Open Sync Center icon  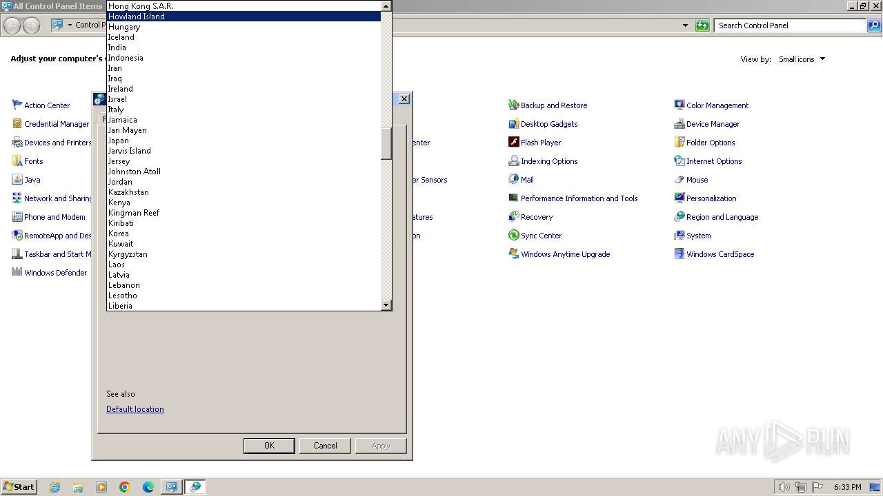pyautogui.click(x=513, y=236)
